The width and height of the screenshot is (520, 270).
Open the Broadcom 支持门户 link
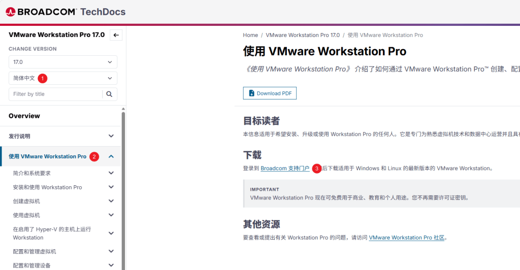285,168
